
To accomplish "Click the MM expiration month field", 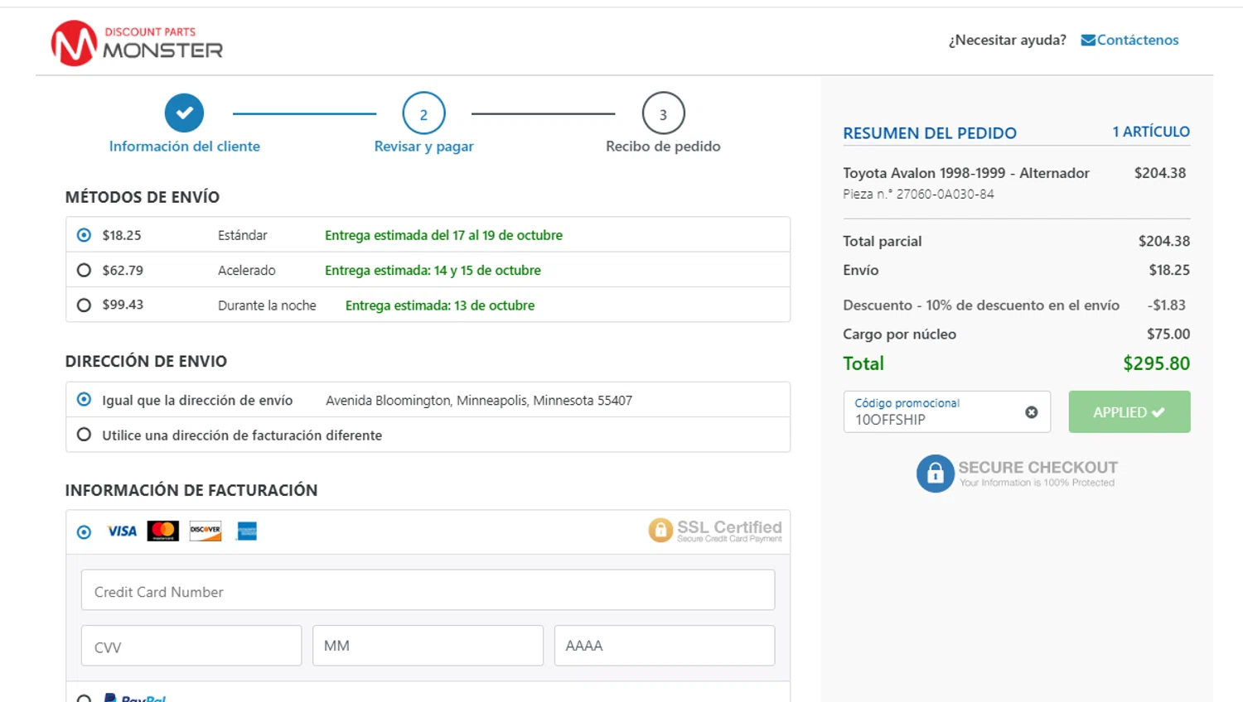I will pyautogui.click(x=428, y=646).
